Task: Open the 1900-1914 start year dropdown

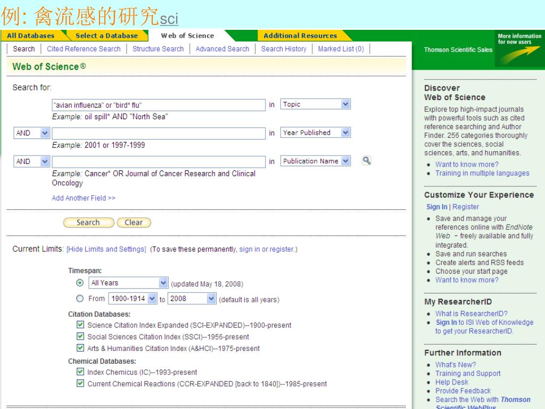Action: [x=133, y=298]
